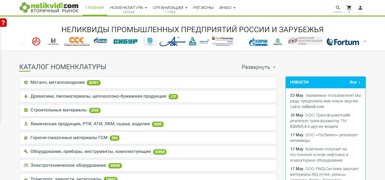Image resolution: width=385 pixels, height=180 pixels.
Task: Click the blocks icon beside Строительные материалы
Action: [26, 110]
